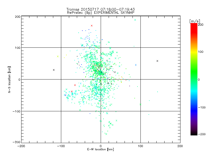
Task: Click the colorbar tick label '100'
Action: coord(201,52)
